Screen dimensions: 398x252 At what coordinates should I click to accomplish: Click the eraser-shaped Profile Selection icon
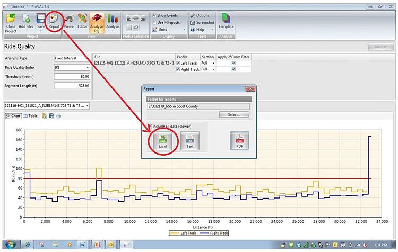click(136, 28)
